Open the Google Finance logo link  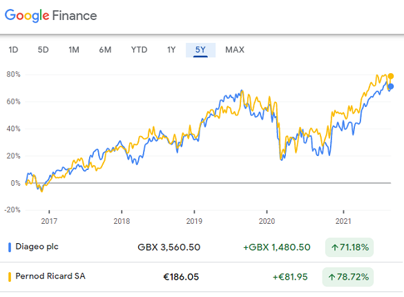(50, 15)
